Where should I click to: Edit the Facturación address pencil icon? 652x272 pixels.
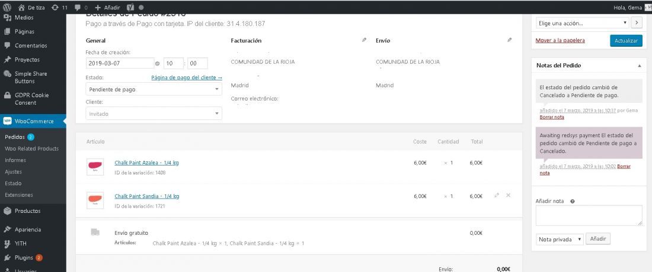pos(365,40)
